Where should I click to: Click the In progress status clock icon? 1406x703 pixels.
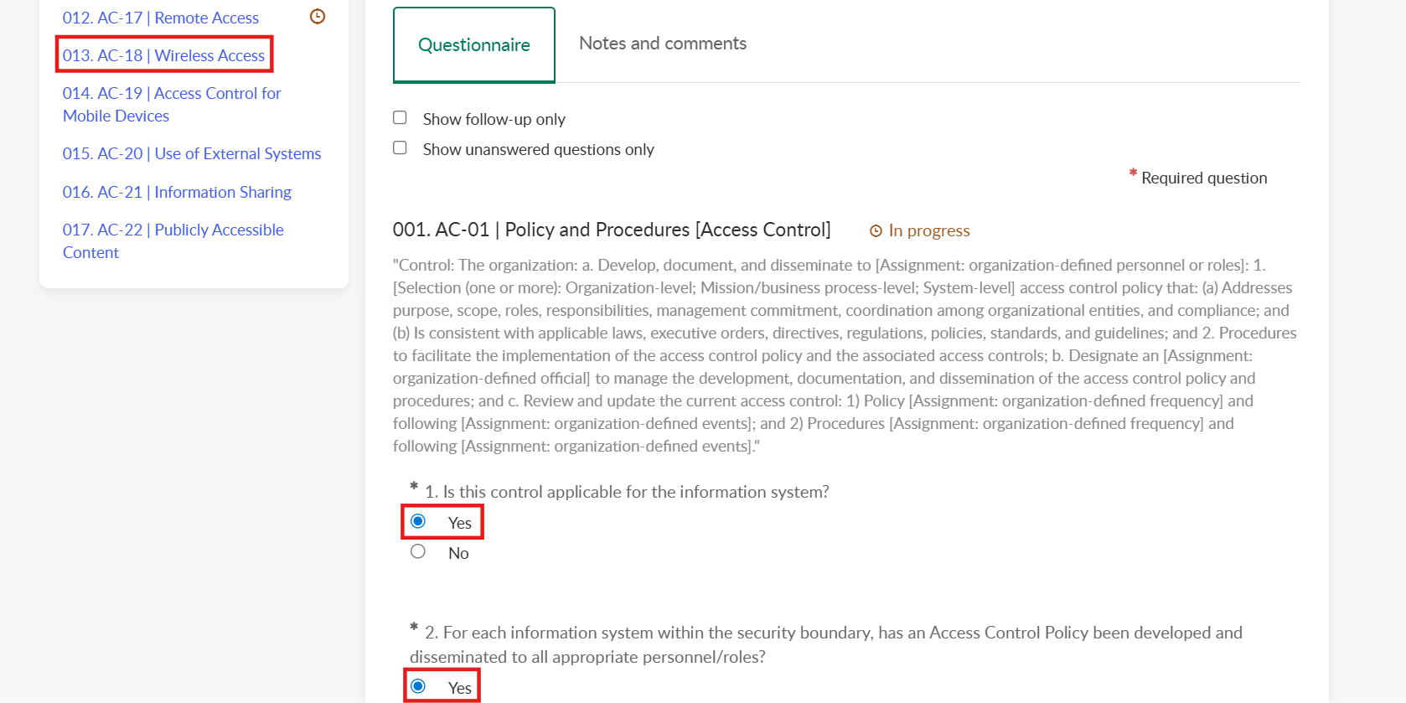point(876,231)
